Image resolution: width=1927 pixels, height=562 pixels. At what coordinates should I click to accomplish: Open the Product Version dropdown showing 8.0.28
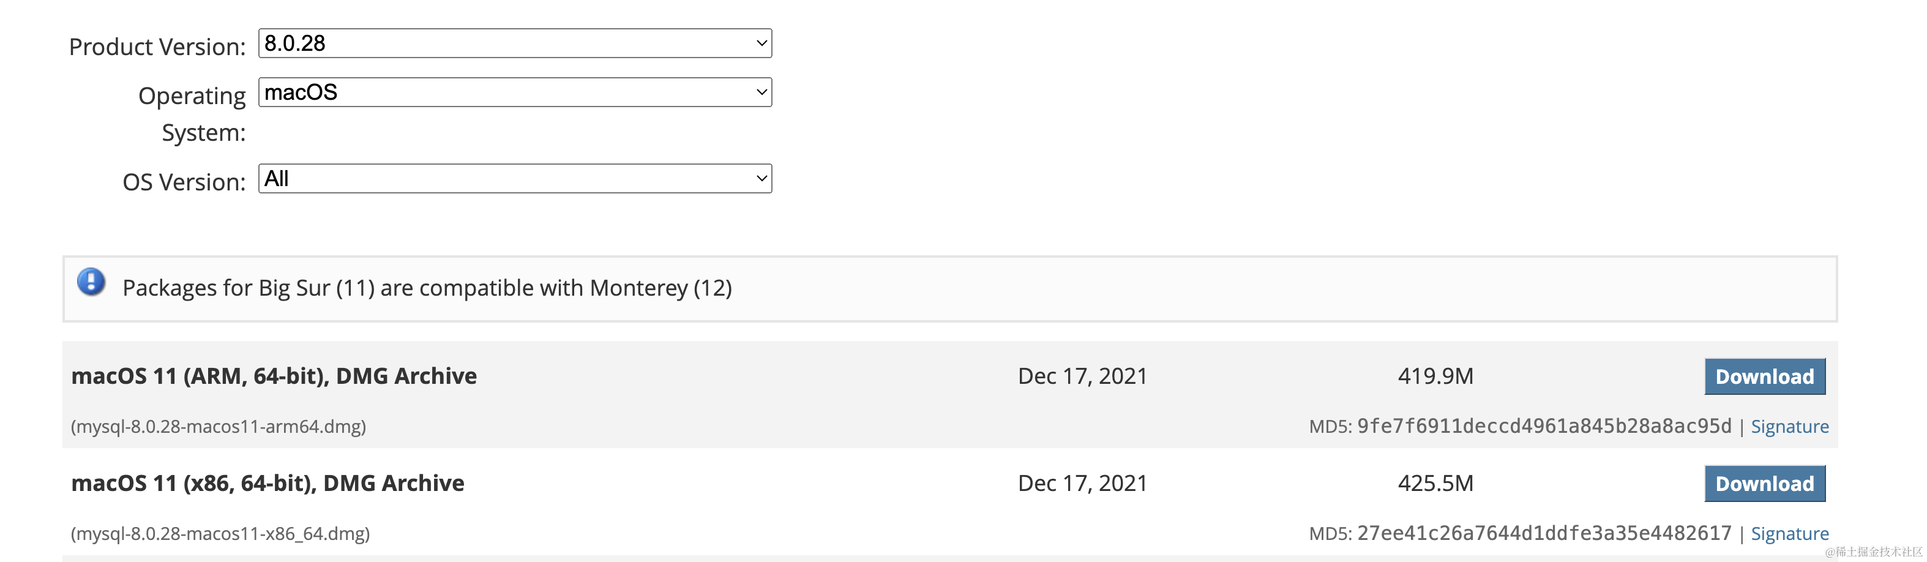tap(515, 43)
